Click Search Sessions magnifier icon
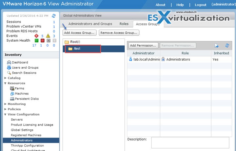The image size is (236, 151). [9, 73]
